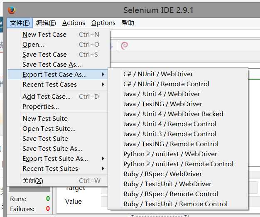This screenshot has width=260, height=217.
Task: Export as Java / JUnit 3 / Remote Control
Action: tap(178, 134)
